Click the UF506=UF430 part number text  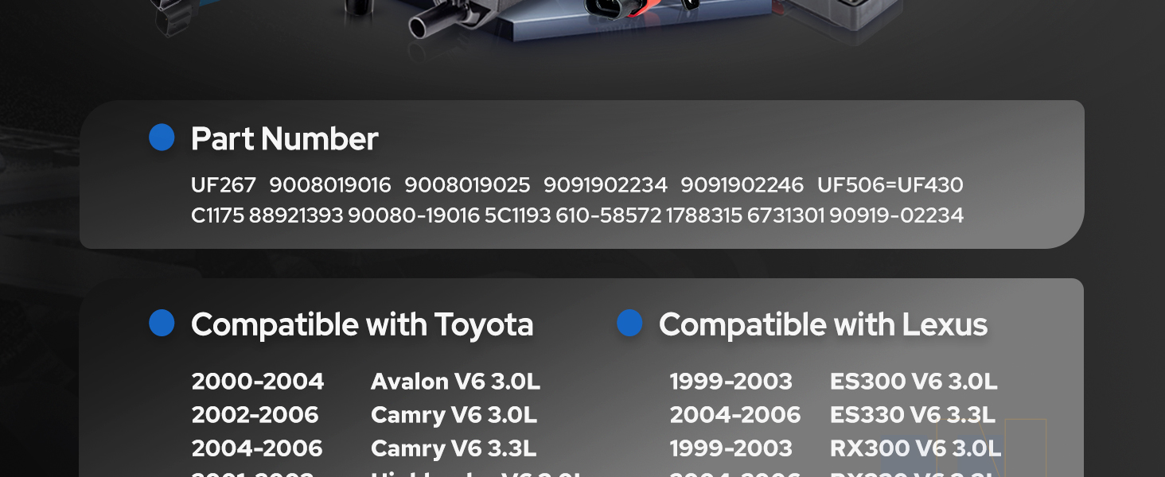click(890, 185)
